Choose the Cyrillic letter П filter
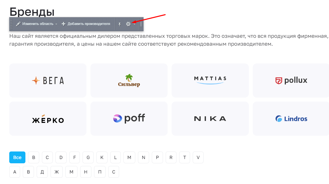329x184 pixels. point(100,172)
